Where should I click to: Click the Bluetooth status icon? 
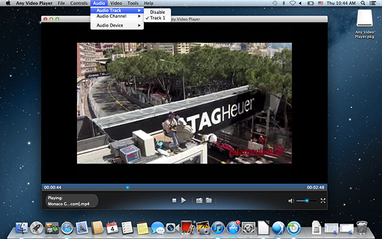[x=283, y=3]
